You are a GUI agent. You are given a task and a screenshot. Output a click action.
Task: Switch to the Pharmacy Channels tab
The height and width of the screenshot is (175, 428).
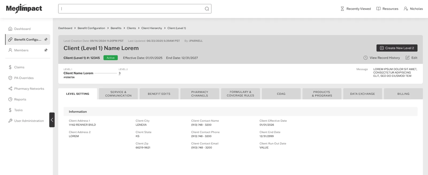pos(200,94)
